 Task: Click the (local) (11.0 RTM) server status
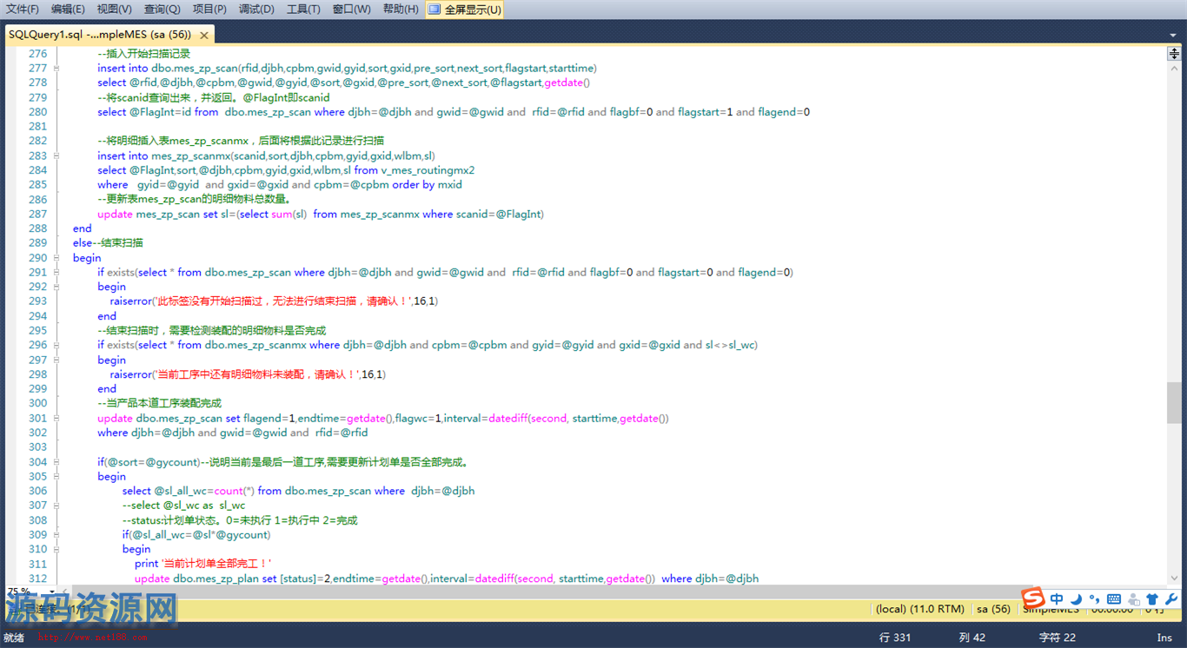(x=920, y=609)
